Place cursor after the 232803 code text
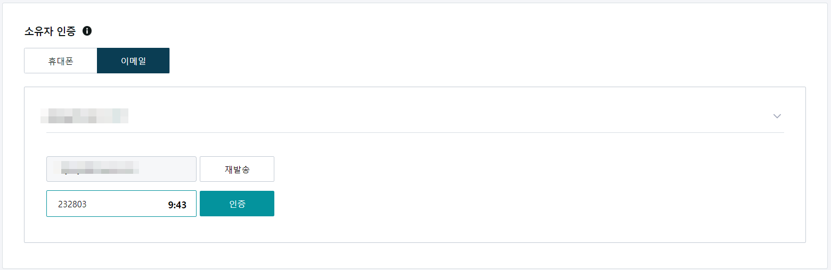This screenshot has width=831, height=270. (88, 204)
